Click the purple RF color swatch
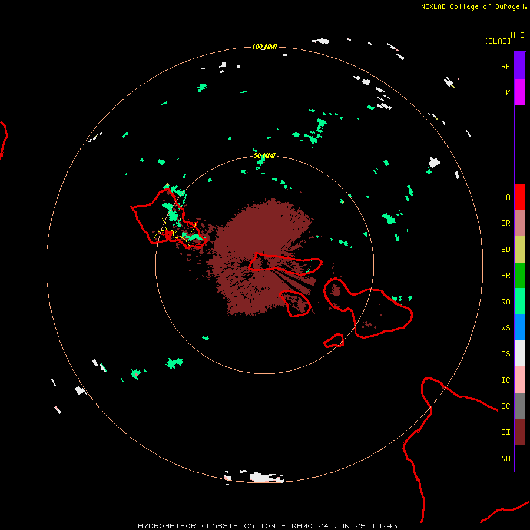The height and width of the screenshot is (530, 530). 520,66
